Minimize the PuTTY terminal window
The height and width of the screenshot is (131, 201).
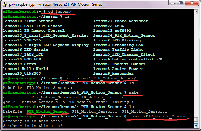click(173, 3)
